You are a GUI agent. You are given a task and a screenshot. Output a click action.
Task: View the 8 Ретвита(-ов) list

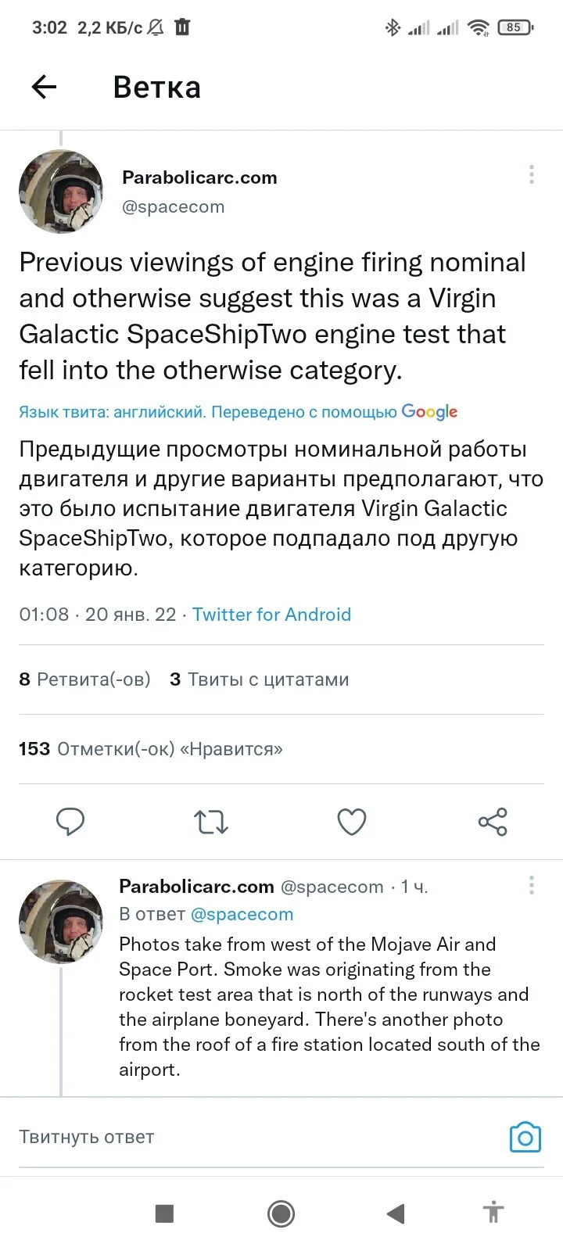point(84,679)
